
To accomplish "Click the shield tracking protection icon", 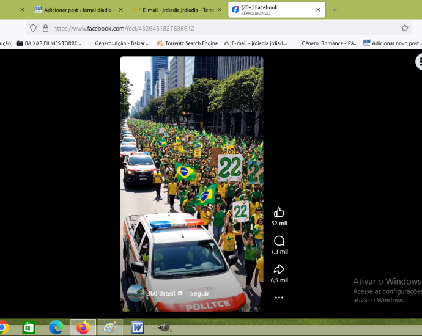I will click(34, 28).
